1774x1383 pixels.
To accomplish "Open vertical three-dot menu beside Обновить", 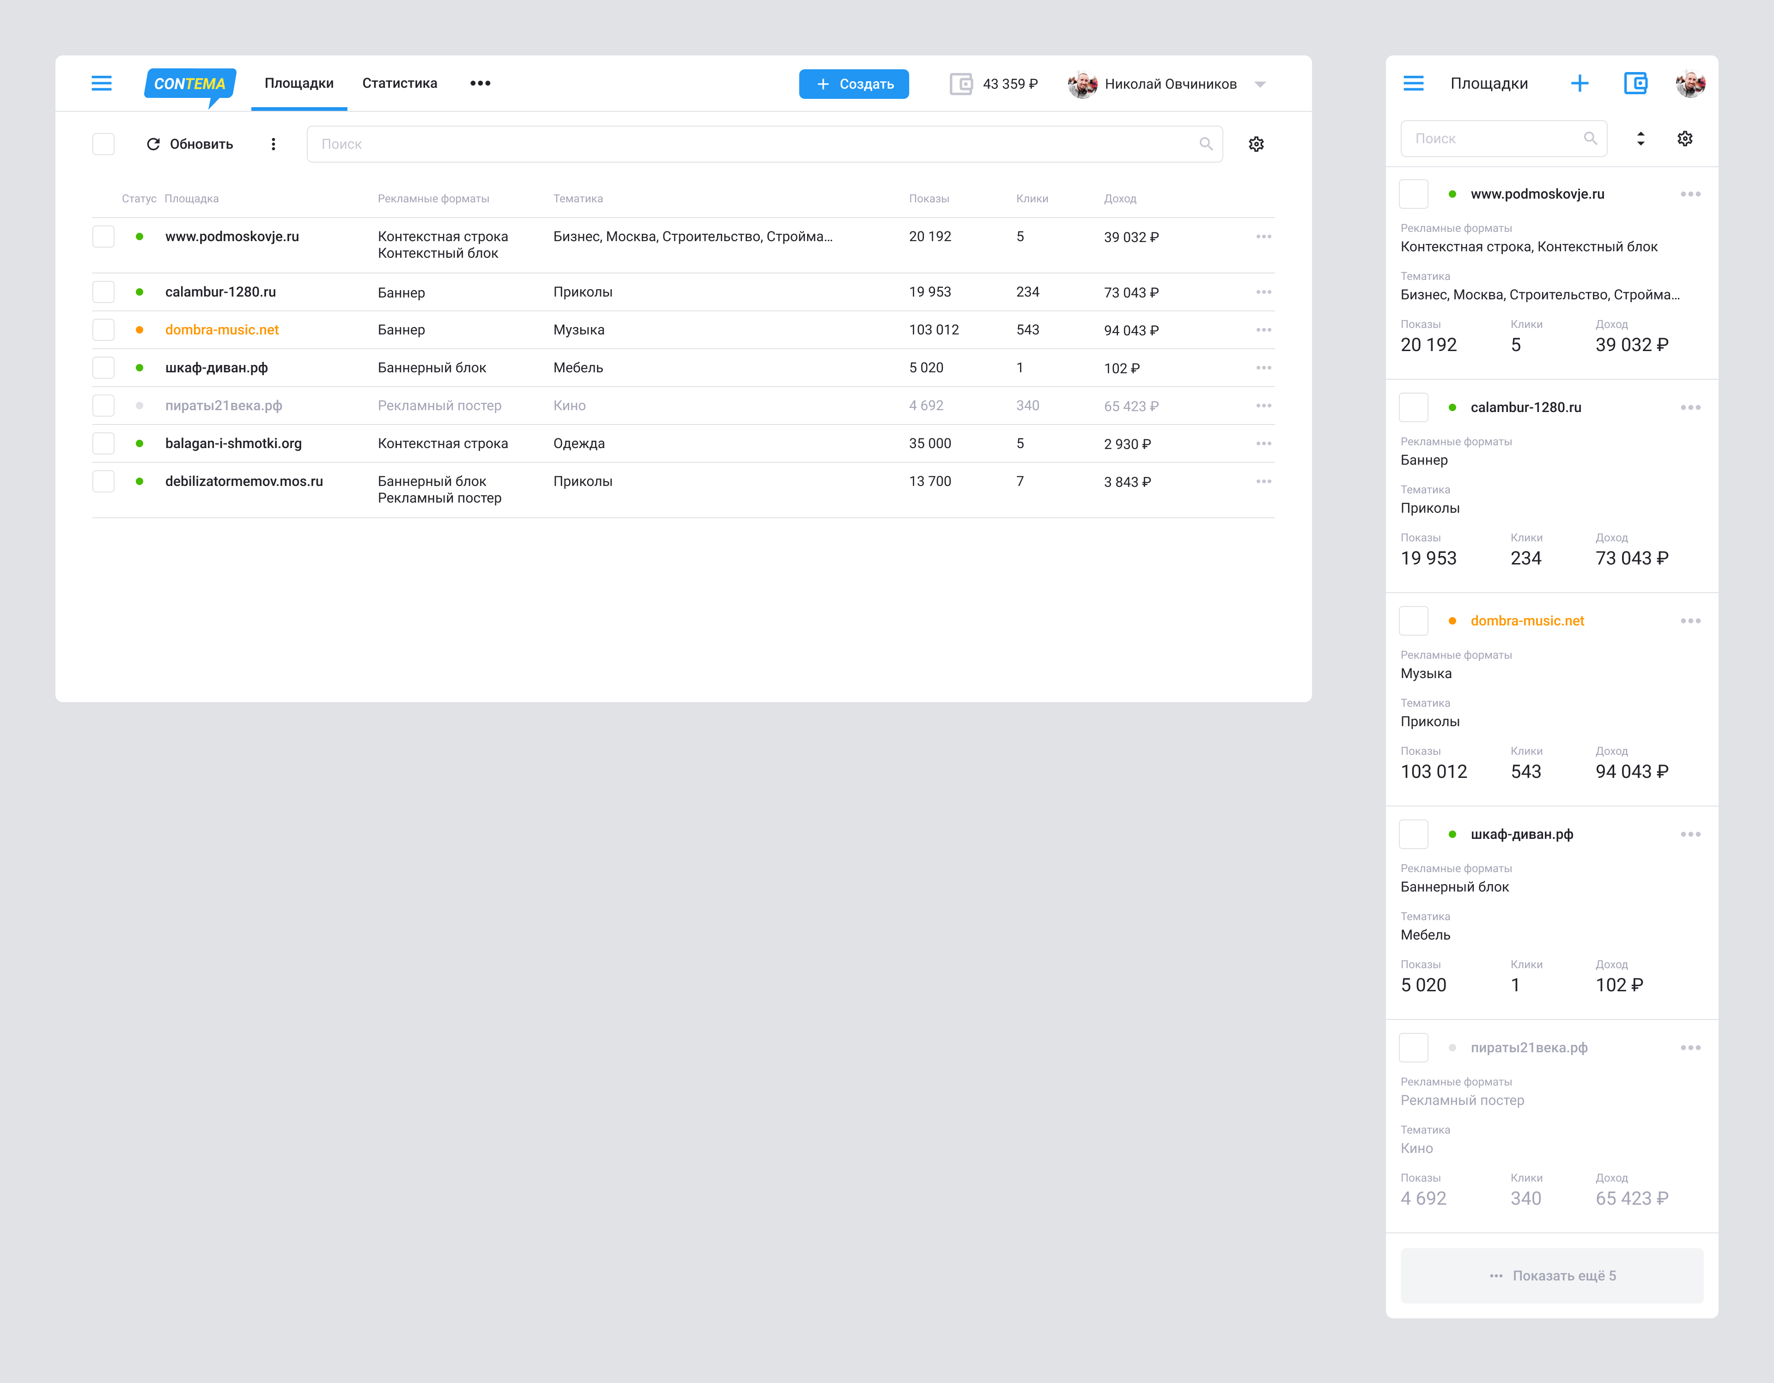I will [x=274, y=145].
